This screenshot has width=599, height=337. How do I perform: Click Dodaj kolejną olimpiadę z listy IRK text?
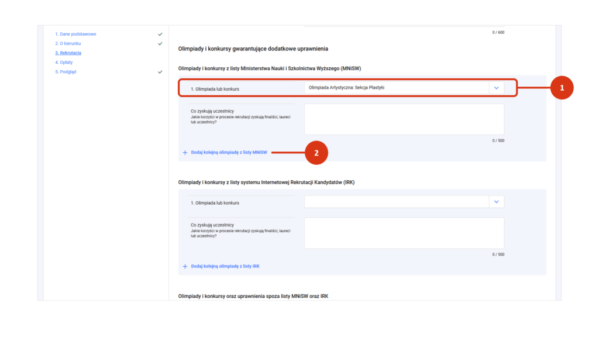[225, 266]
